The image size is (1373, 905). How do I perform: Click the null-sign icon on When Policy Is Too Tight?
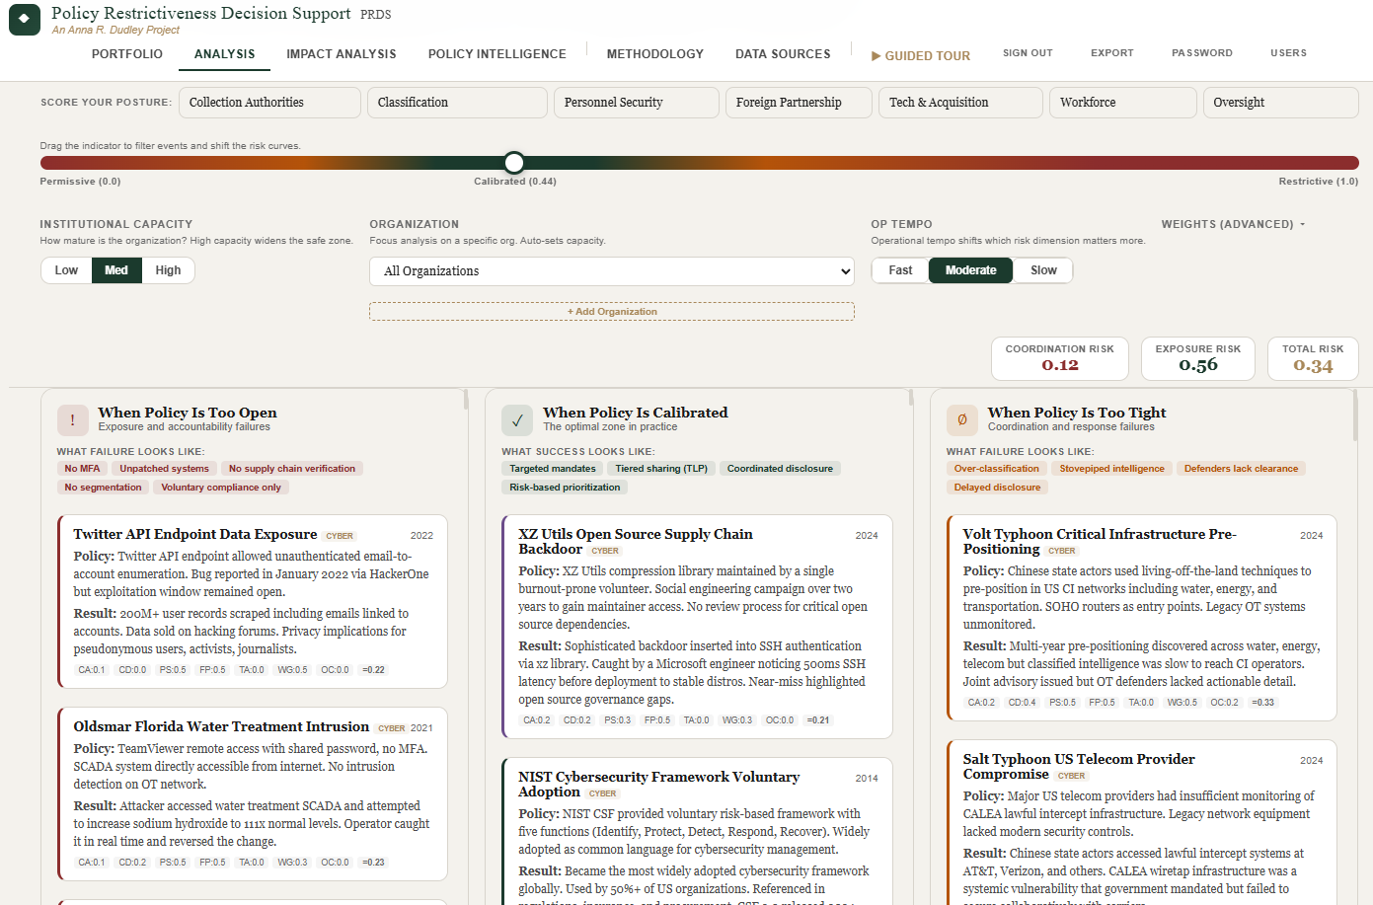coord(961,419)
